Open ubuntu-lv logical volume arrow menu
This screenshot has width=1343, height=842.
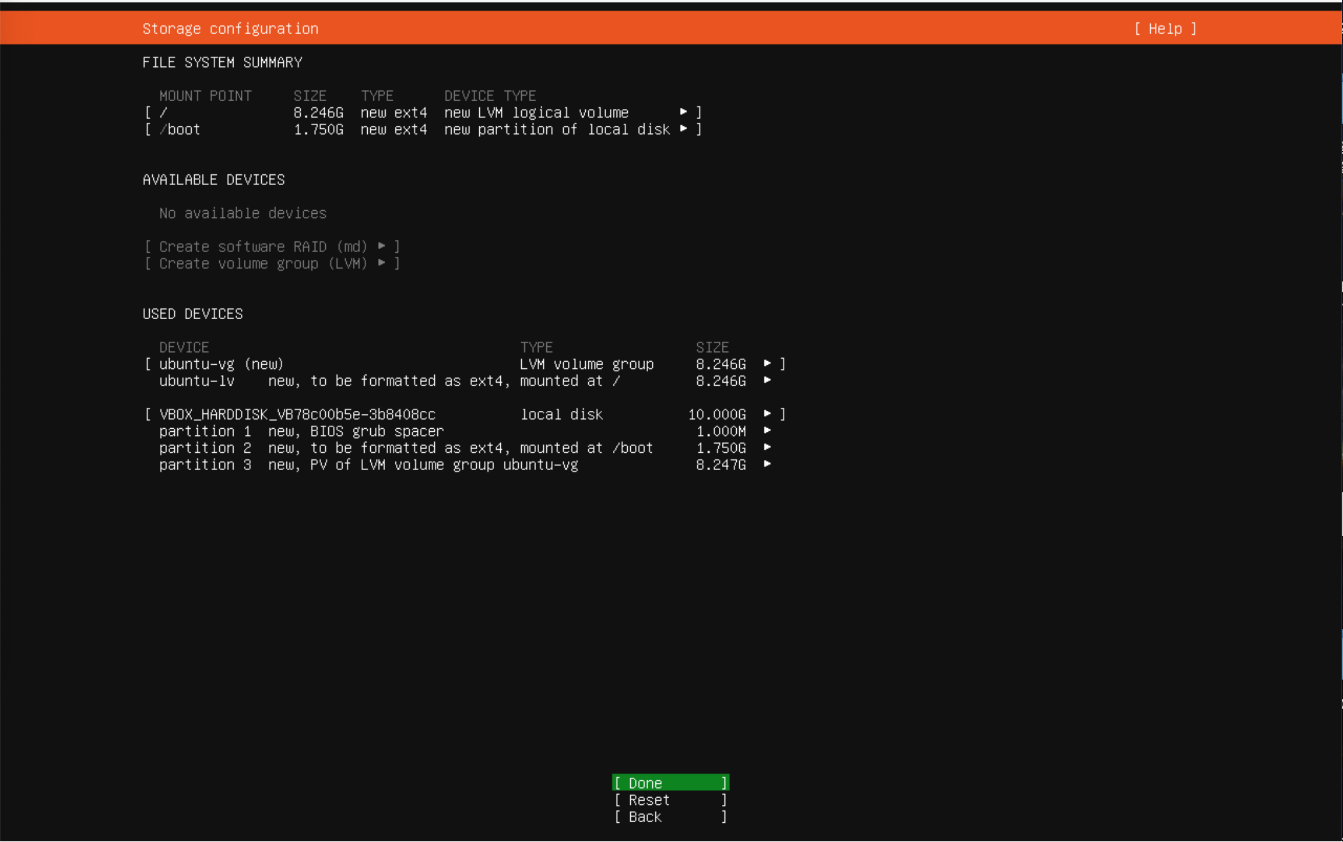[x=767, y=380]
